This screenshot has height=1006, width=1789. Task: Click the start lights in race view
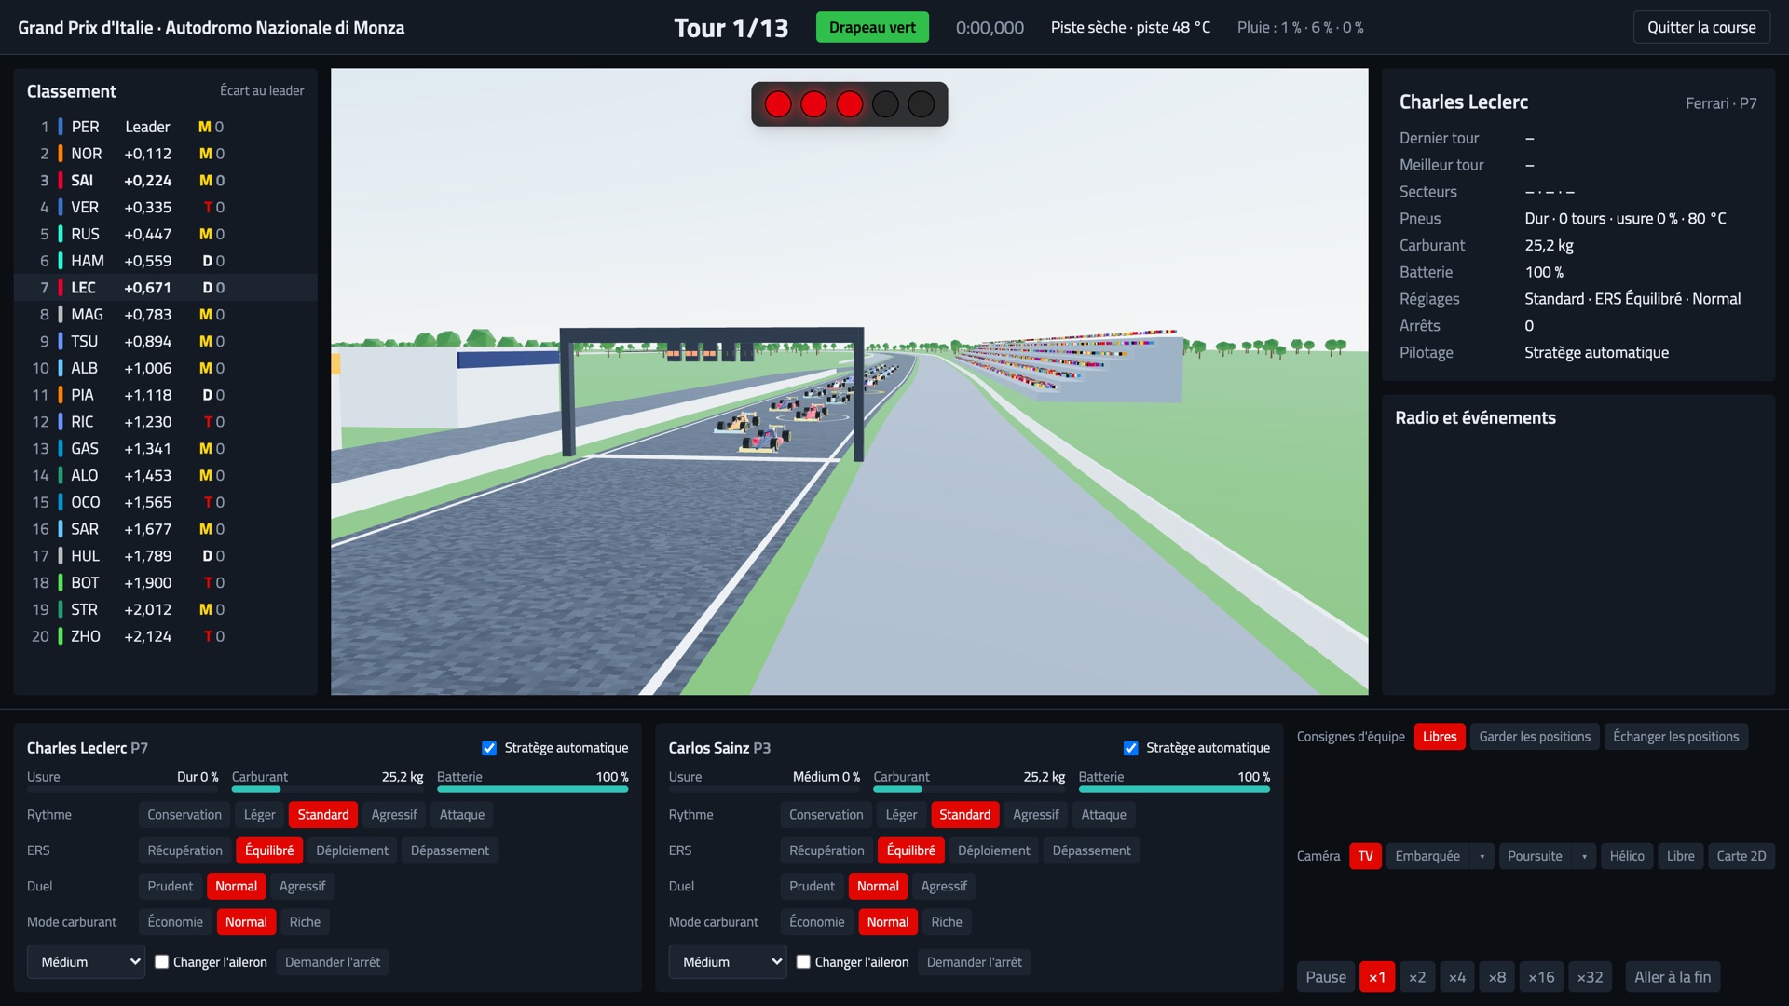pyautogui.click(x=849, y=104)
